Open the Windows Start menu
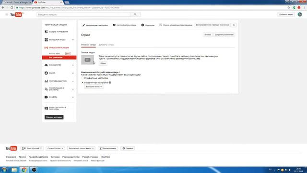The height and width of the screenshot is (173, 307). point(4,170)
